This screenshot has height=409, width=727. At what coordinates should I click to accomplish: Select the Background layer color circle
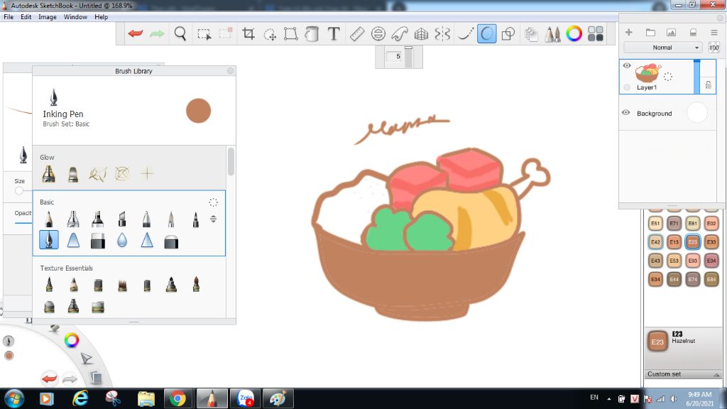(697, 113)
